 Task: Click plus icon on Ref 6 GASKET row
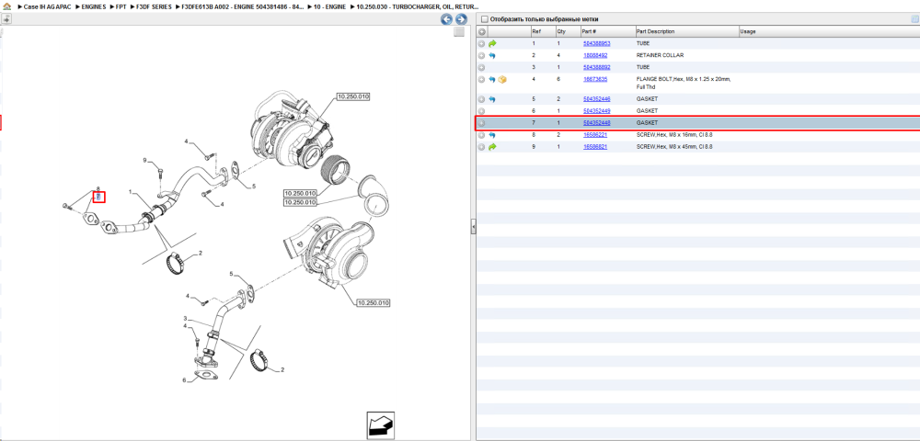tap(482, 110)
